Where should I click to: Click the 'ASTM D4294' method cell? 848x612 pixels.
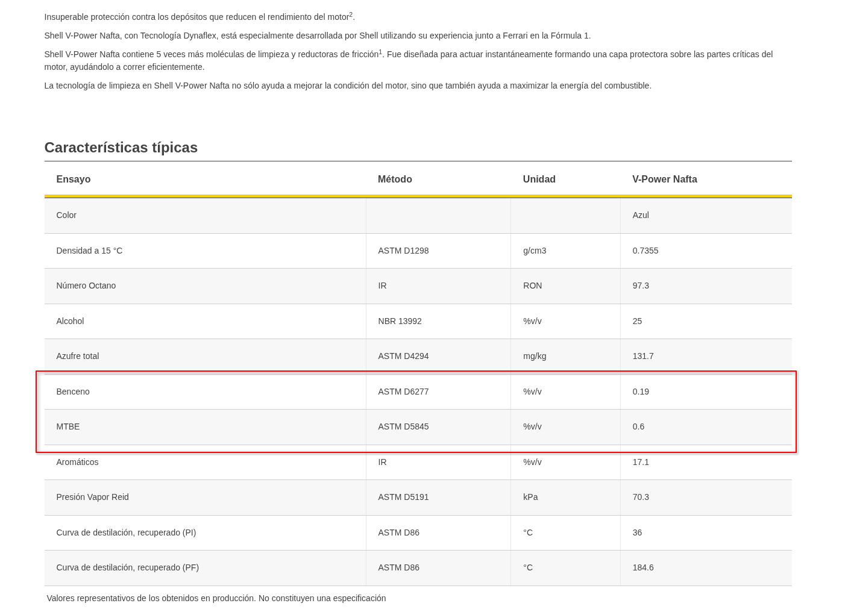403,356
